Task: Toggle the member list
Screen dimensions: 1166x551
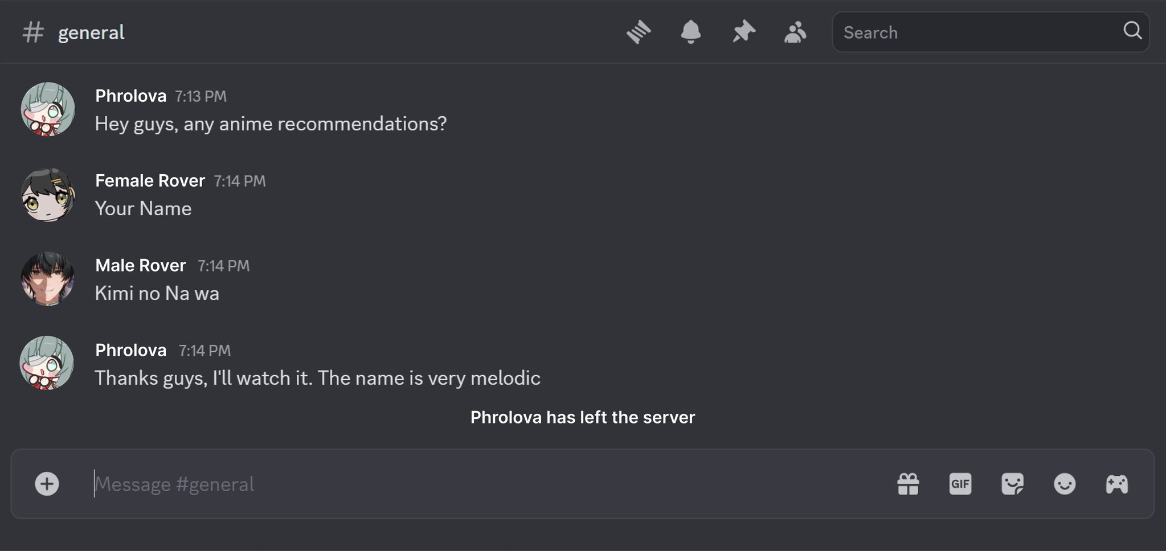Action: 795,32
